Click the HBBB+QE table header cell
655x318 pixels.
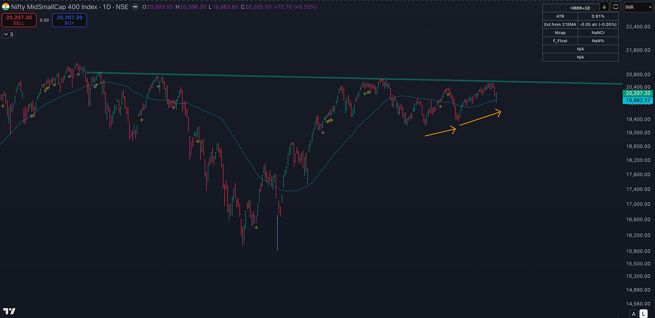tap(580, 8)
